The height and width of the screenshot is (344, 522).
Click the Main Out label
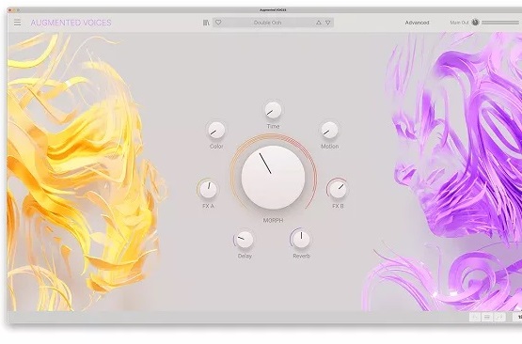pos(459,23)
